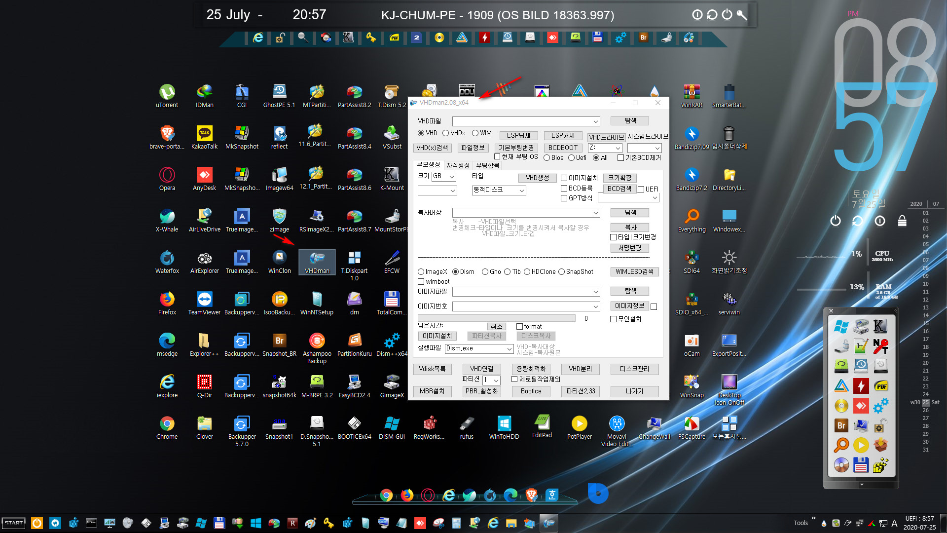Open the WinRAR desktop icon
The width and height of the screenshot is (947, 533).
(x=692, y=96)
